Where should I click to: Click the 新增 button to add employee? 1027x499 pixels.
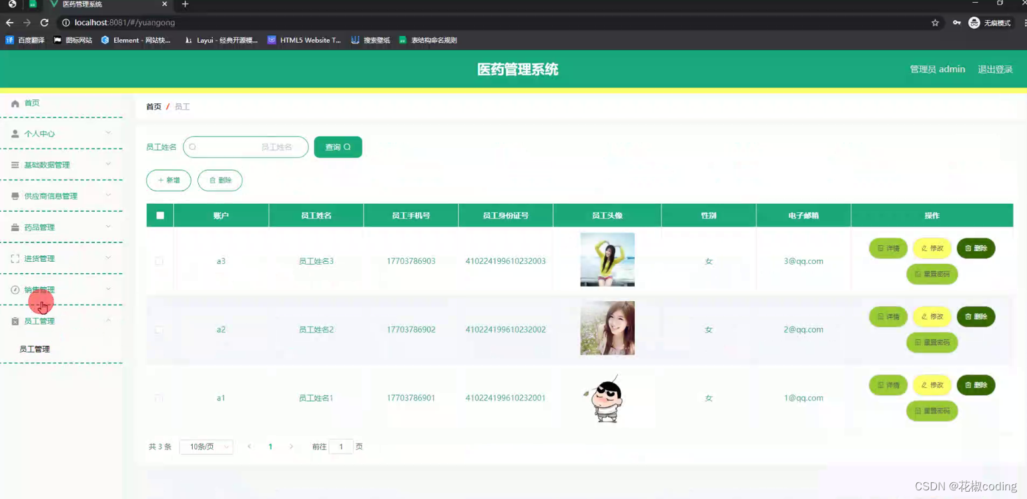click(x=168, y=180)
